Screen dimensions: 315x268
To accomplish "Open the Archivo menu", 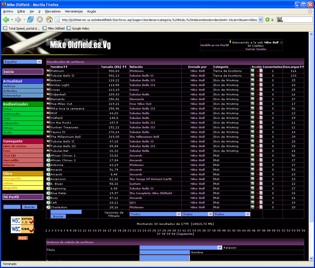I will point(8,11).
